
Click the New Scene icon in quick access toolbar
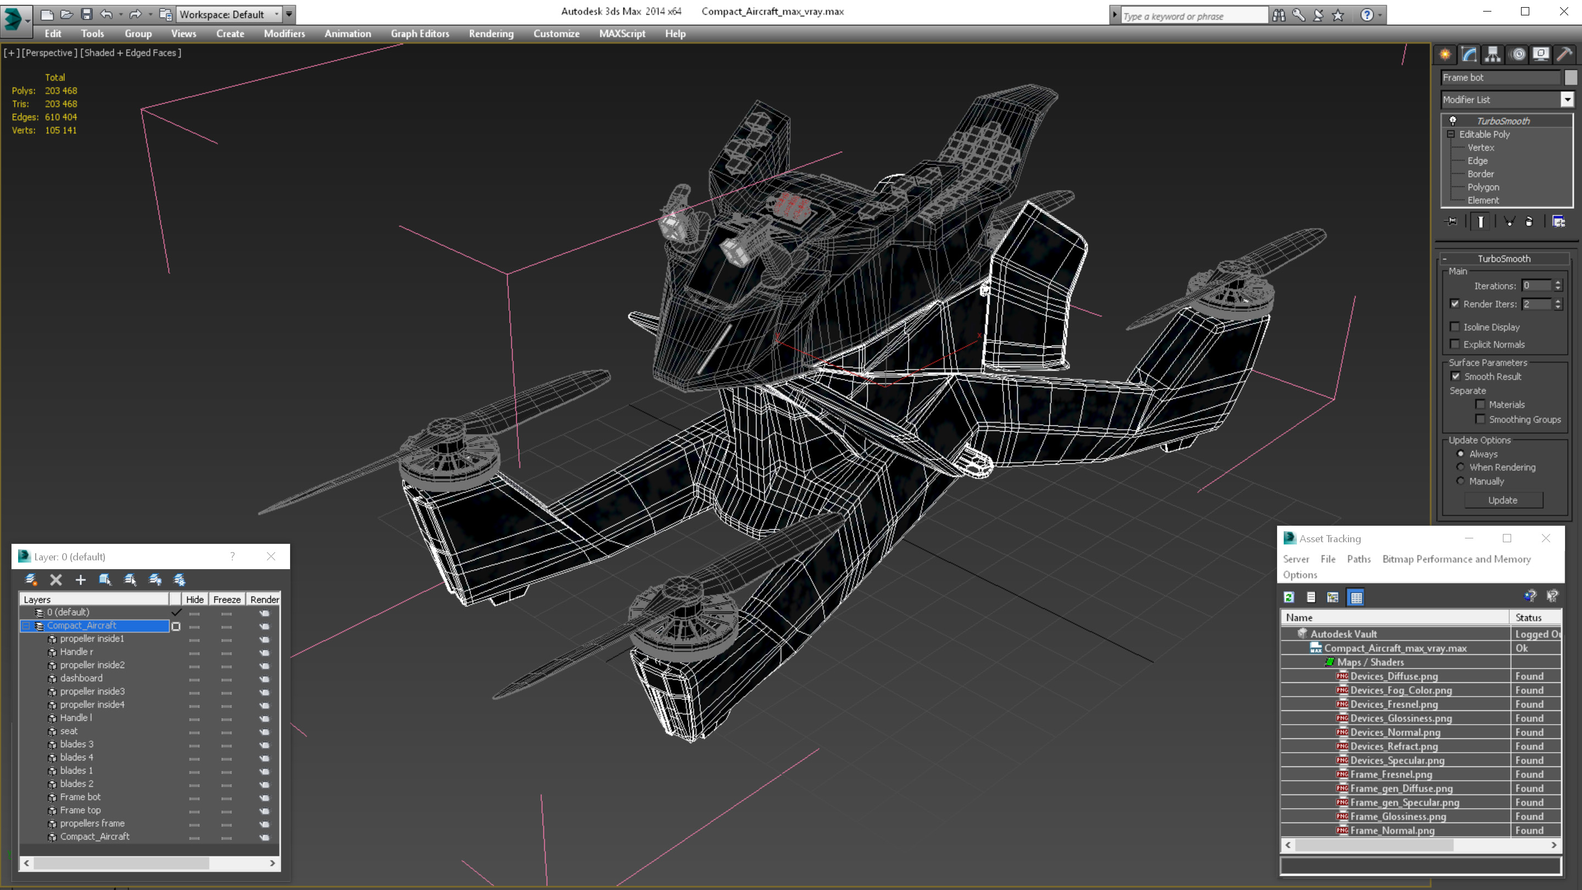click(x=47, y=14)
